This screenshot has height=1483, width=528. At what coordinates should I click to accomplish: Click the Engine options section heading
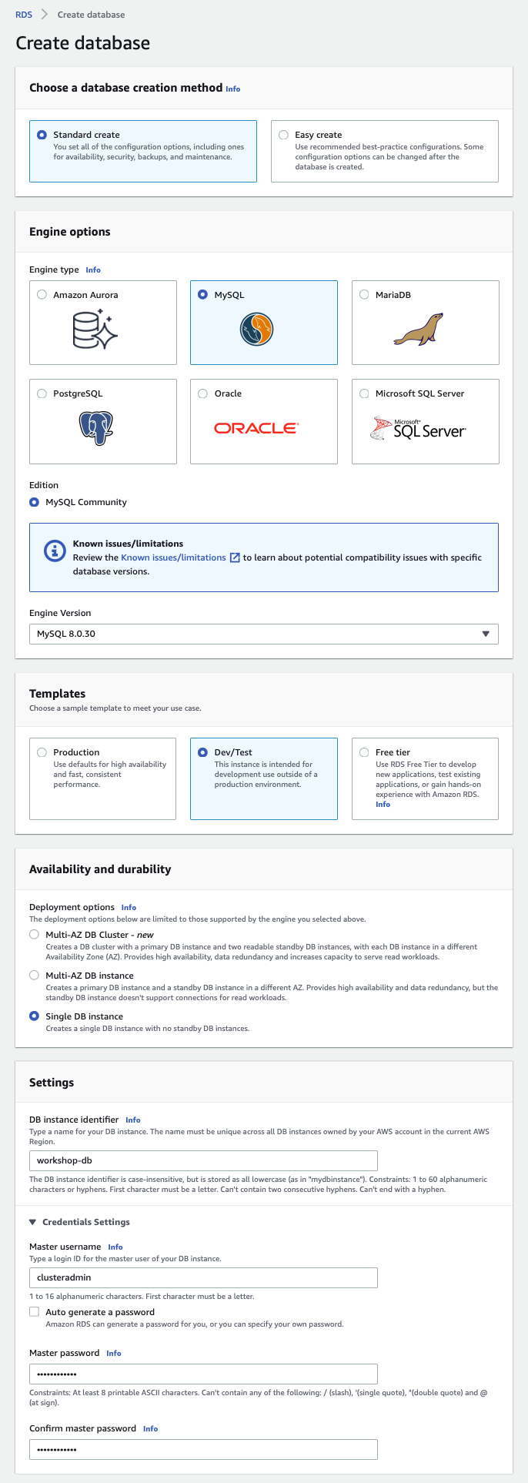pos(70,232)
